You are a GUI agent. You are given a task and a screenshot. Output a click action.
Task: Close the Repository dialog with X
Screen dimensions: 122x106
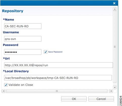click(114, 3)
